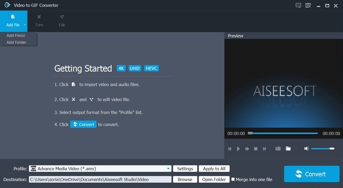Click Apply to All button
This screenshot has width=343, height=188.
[214, 168]
